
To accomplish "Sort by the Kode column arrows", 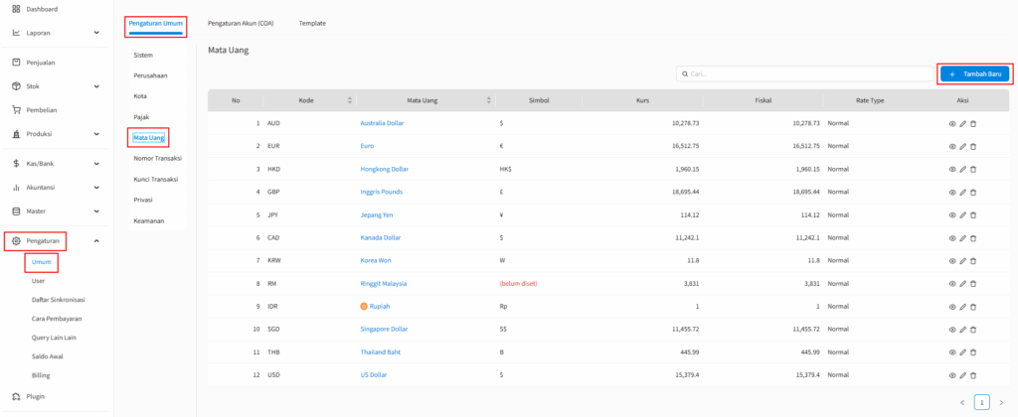I will coord(350,100).
